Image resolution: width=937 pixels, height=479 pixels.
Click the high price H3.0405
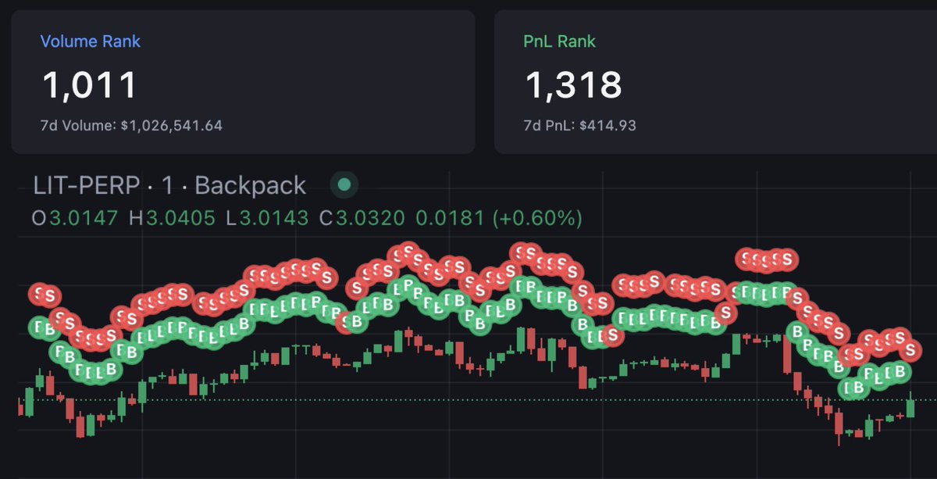(172, 218)
